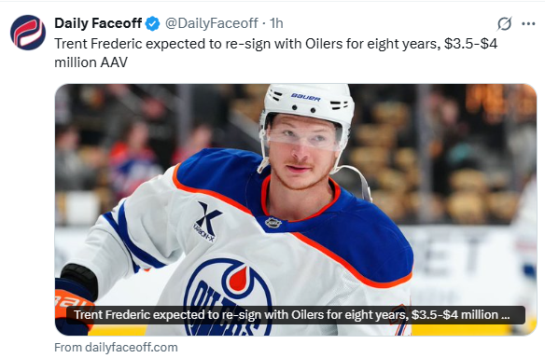The width and height of the screenshot is (545, 358).
Task: Click the NHL shield on the jersey collar
Action: click(x=273, y=223)
